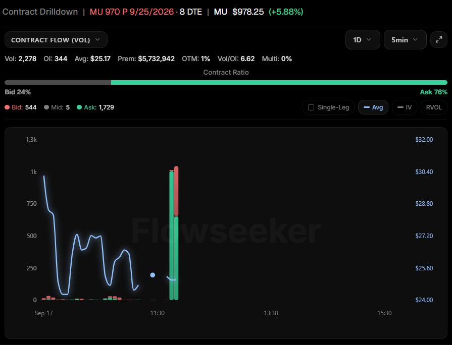Open the Contract Flow (Vol) dropdown
Image resolution: width=452 pixels, height=345 pixels.
click(56, 40)
